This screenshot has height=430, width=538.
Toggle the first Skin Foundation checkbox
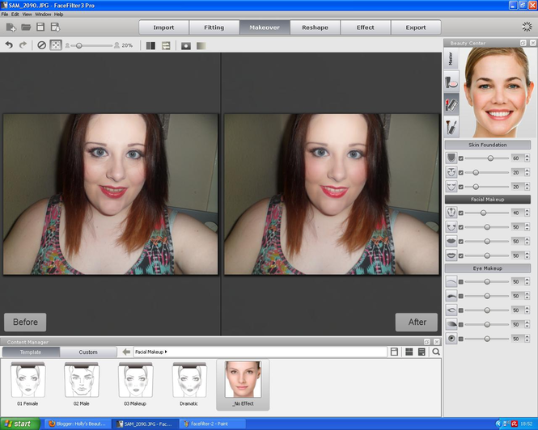pyautogui.click(x=461, y=158)
